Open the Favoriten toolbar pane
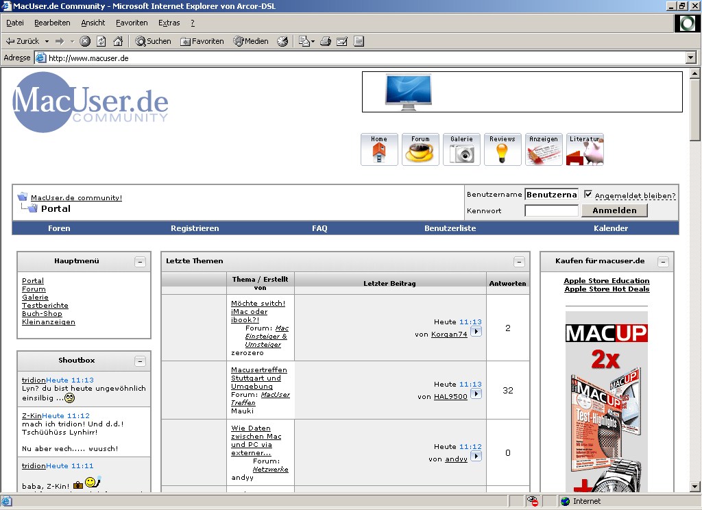 coord(202,41)
